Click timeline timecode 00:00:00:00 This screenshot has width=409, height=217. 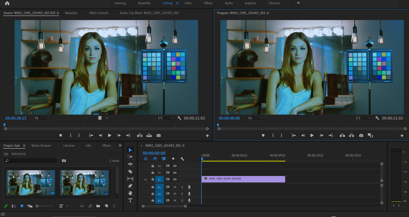tap(154, 153)
